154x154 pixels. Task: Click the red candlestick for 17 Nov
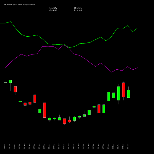click(x=64, y=121)
